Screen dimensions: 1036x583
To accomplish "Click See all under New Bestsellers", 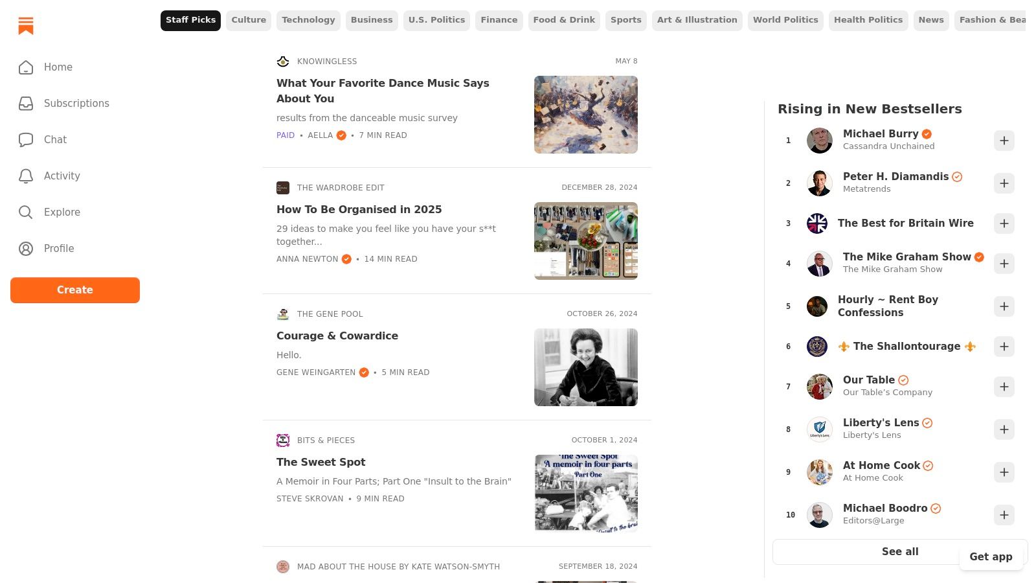I will tap(900, 551).
